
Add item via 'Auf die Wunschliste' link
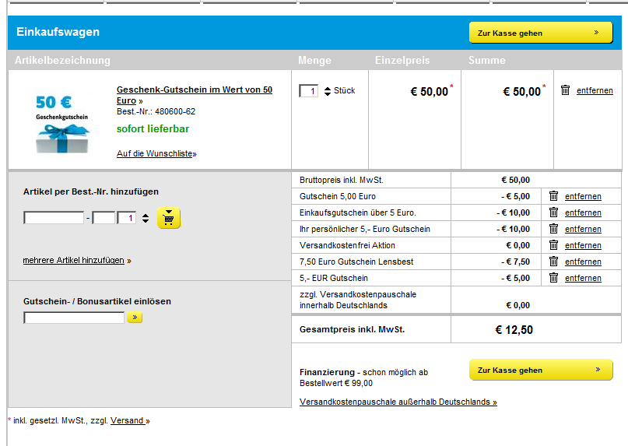156,153
